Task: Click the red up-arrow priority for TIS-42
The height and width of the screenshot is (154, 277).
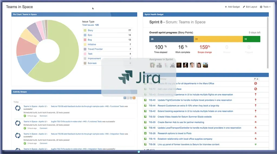Action: (x=255, y=111)
